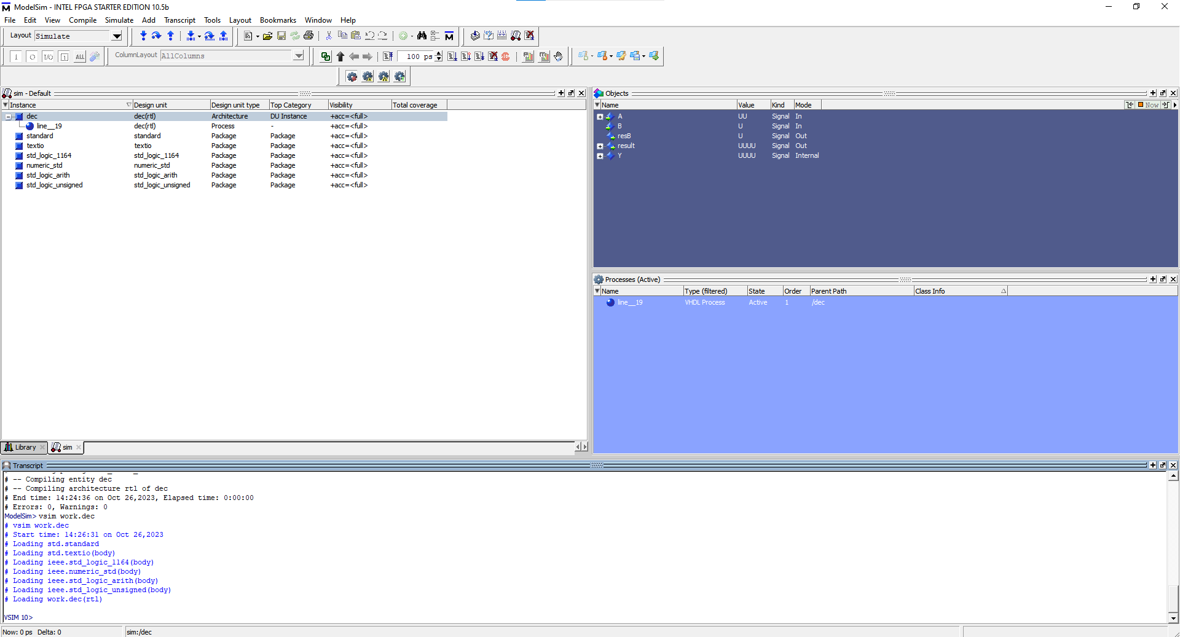Image resolution: width=1180 pixels, height=637 pixels.
Task: Open the Compile menu
Action: 82,20
